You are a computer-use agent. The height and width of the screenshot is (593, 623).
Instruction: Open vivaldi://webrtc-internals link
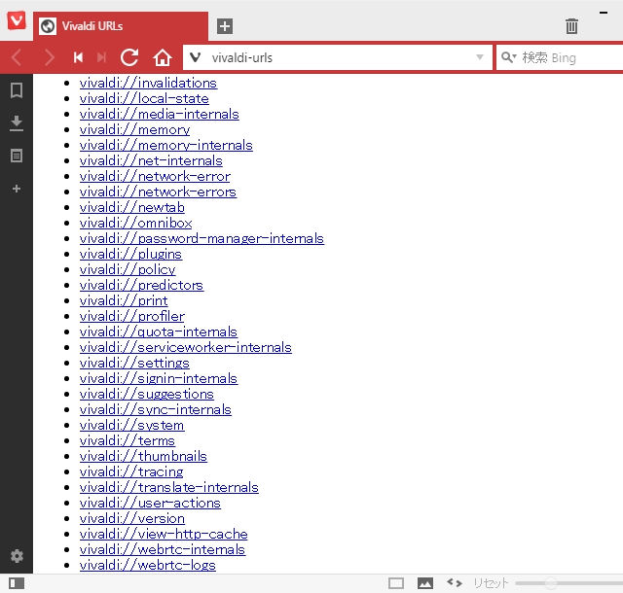click(x=163, y=549)
